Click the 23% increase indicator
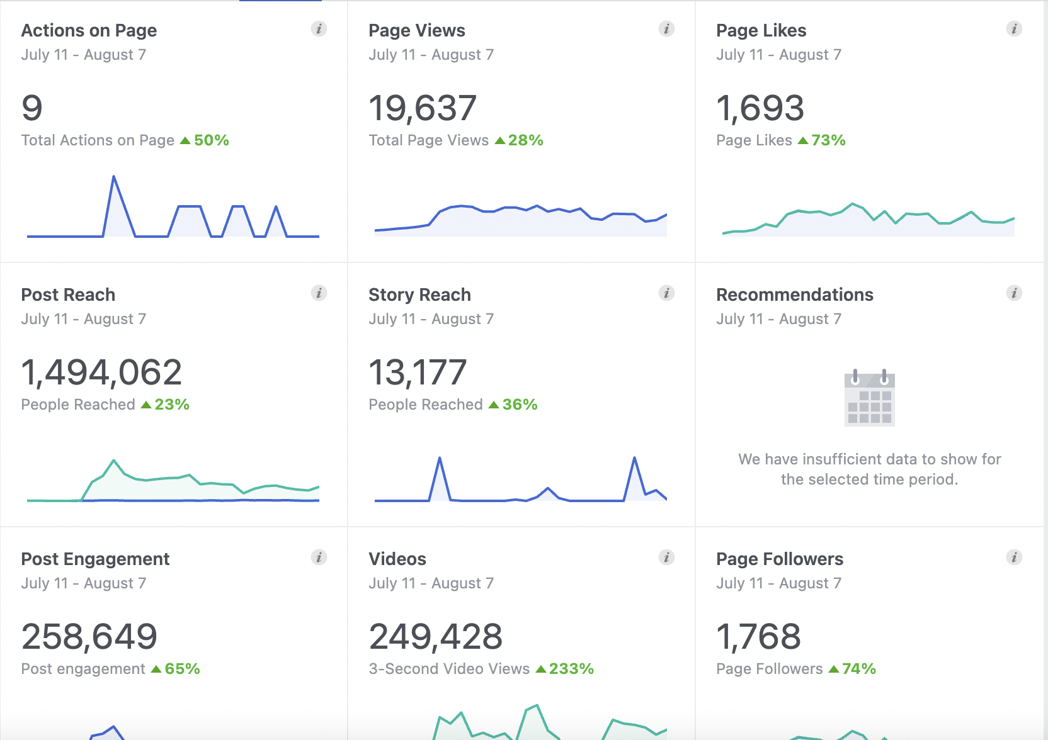The height and width of the screenshot is (740, 1048). tap(165, 405)
